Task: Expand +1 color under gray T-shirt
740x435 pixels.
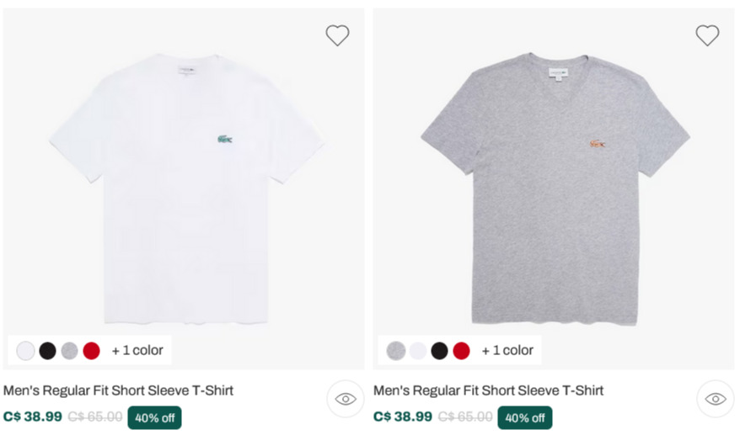Action: point(507,350)
